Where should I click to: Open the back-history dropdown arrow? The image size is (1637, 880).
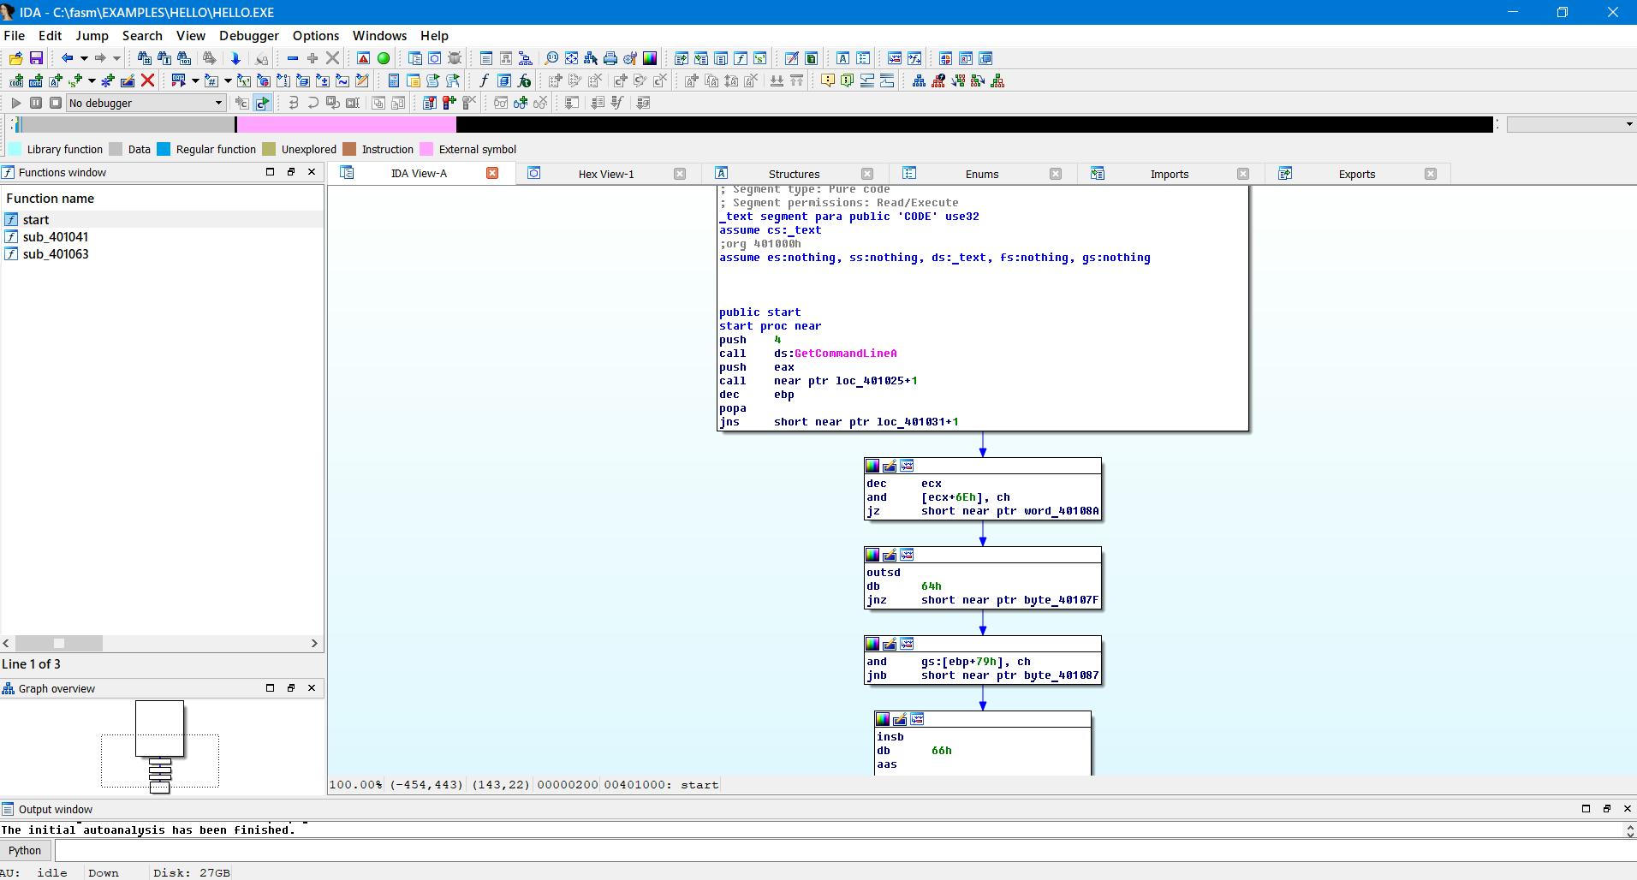[84, 58]
